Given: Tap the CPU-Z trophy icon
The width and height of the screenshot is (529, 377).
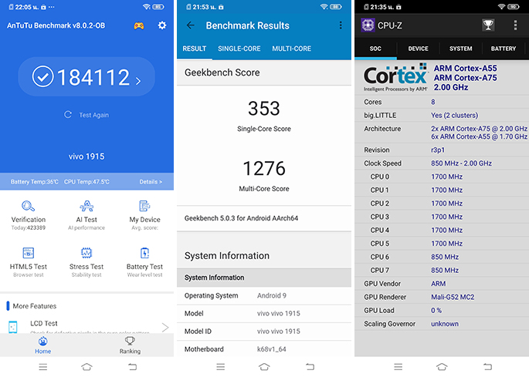Looking at the screenshot, I should click(x=488, y=25).
